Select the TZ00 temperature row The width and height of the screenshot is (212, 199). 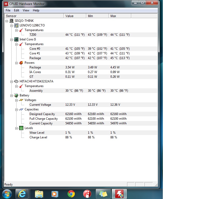coord(93,35)
